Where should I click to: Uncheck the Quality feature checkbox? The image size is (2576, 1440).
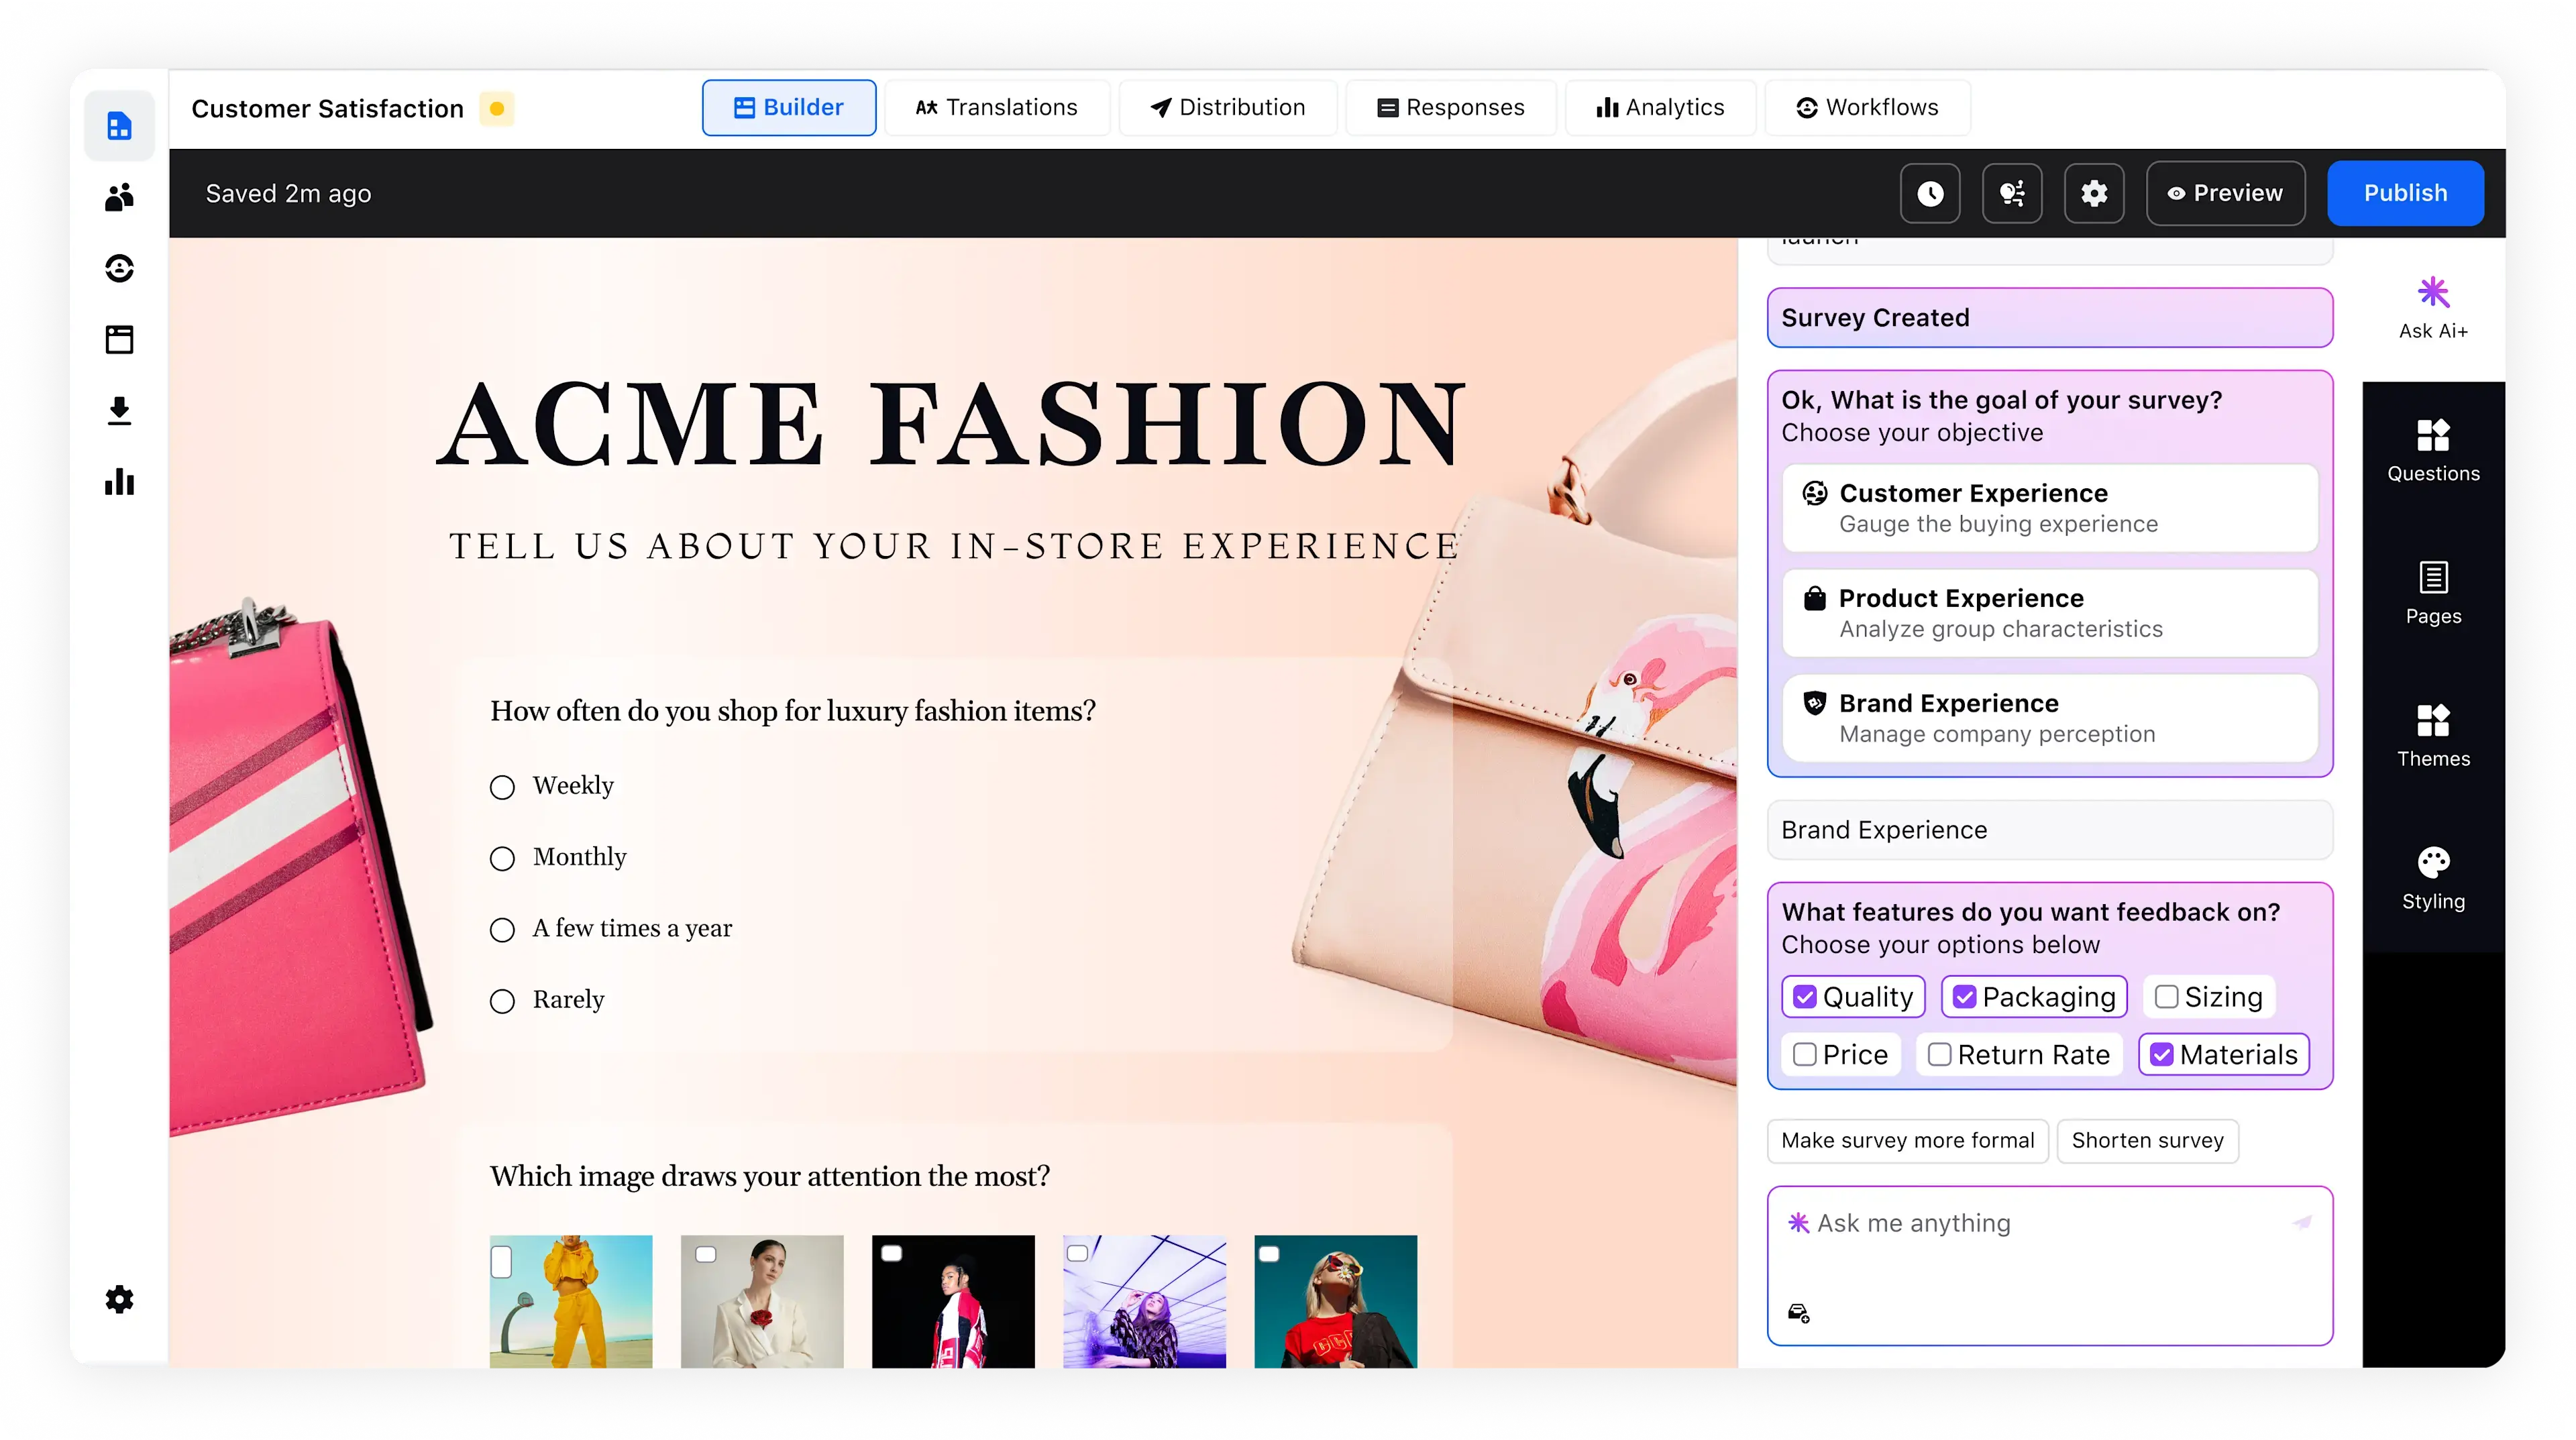(x=1804, y=997)
